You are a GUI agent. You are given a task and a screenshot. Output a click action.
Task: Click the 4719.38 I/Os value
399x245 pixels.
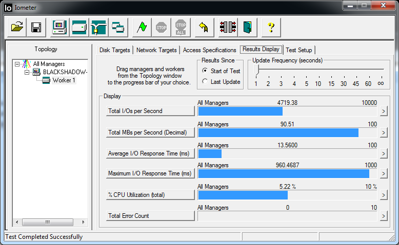(287, 103)
